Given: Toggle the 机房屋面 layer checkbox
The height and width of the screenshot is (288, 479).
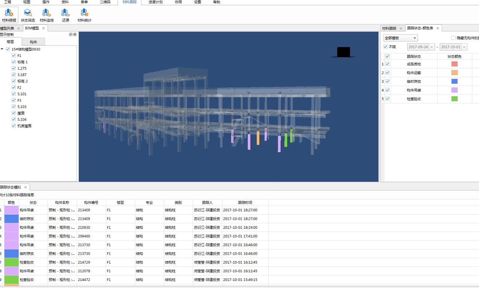Looking at the screenshot, I should (x=14, y=126).
